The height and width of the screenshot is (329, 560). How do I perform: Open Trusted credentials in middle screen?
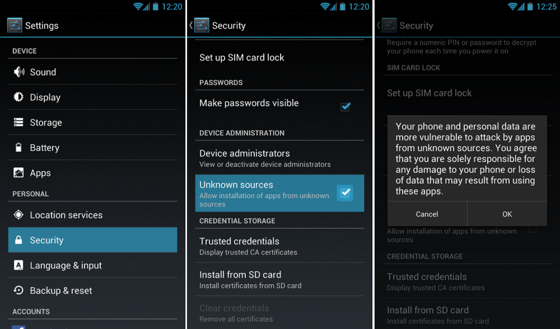pos(280,246)
